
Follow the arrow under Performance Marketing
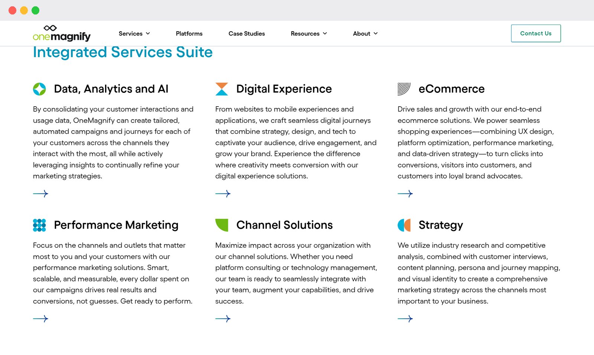tap(40, 319)
